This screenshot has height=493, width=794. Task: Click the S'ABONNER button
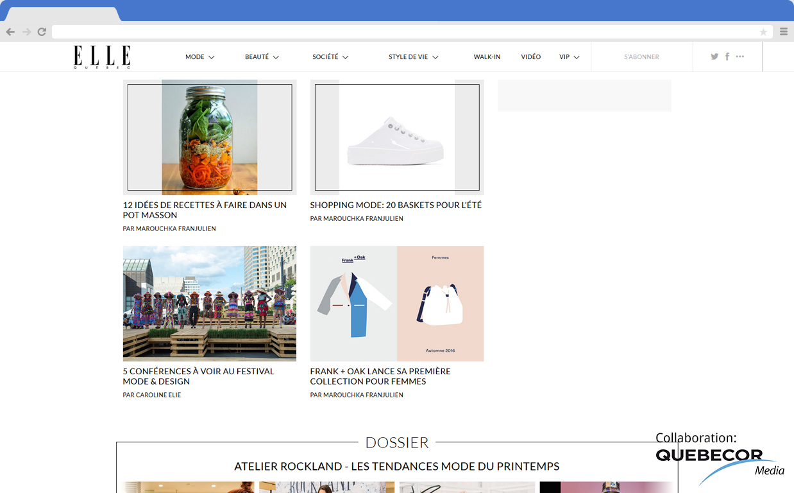pyautogui.click(x=641, y=56)
